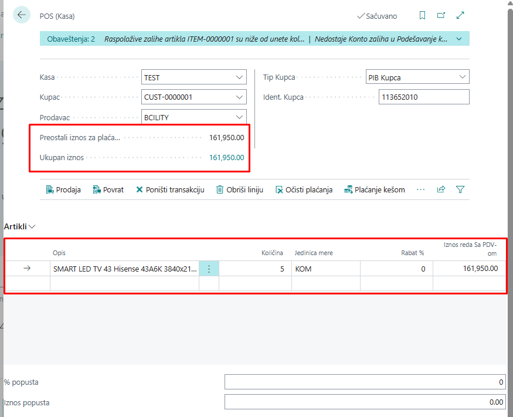Click the back arrow button
Screen dimensions: 513x417
coord(22,15)
